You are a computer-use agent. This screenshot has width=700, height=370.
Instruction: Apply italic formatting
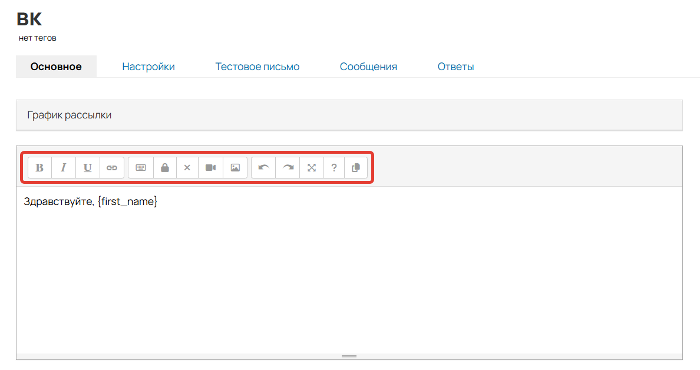click(x=64, y=168)
